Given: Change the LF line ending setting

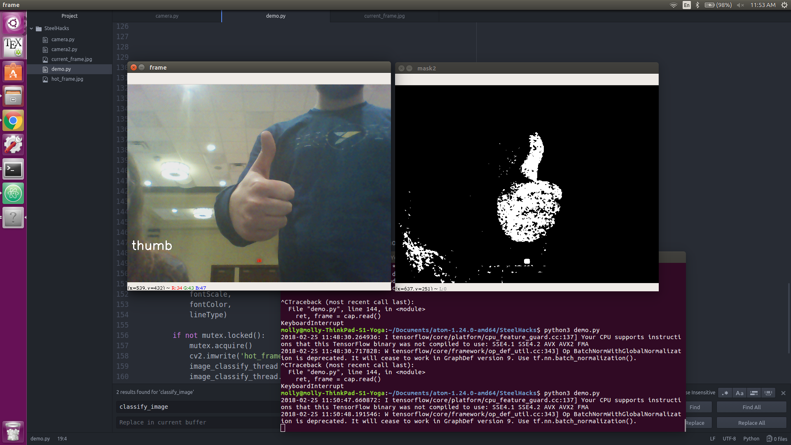Looking at the screenshot, I should tap(712, 439).
